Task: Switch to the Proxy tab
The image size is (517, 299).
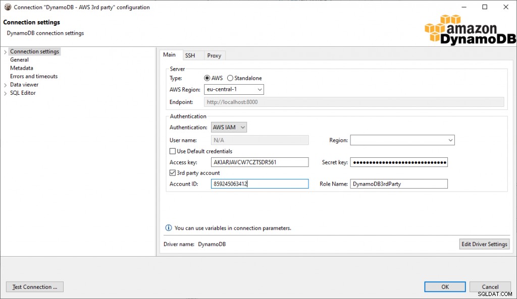Action: click(214, 55)
